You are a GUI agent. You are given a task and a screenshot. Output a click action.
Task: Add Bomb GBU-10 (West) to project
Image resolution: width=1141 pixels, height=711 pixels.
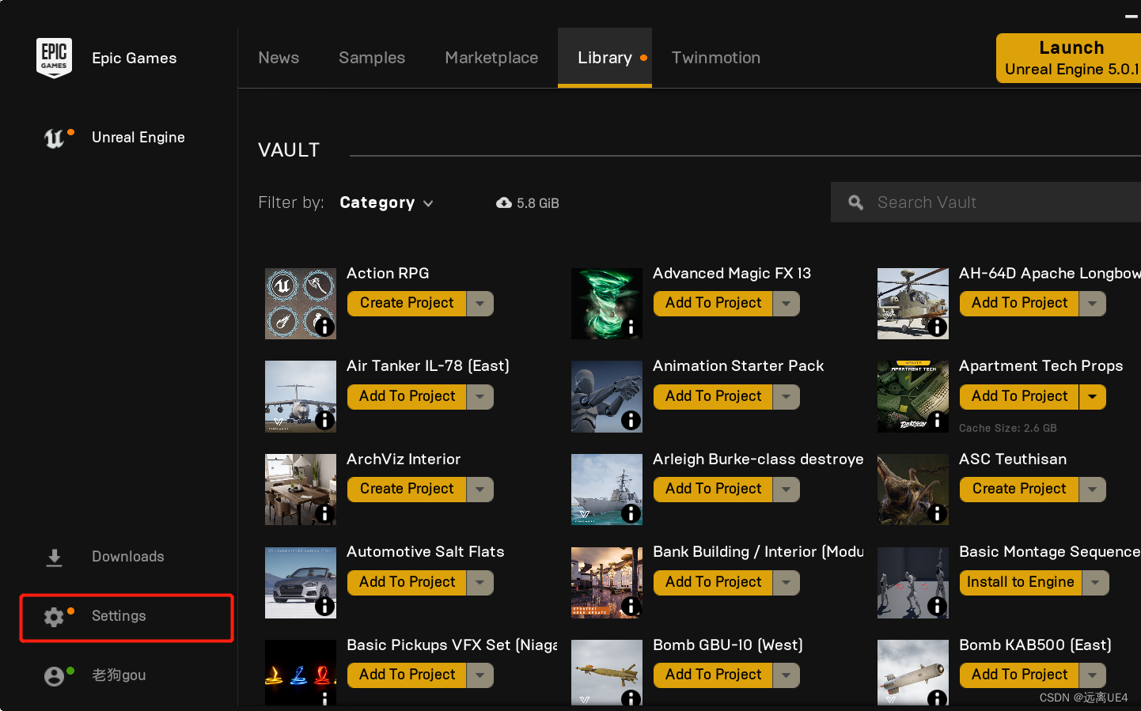tap(713, 675)
